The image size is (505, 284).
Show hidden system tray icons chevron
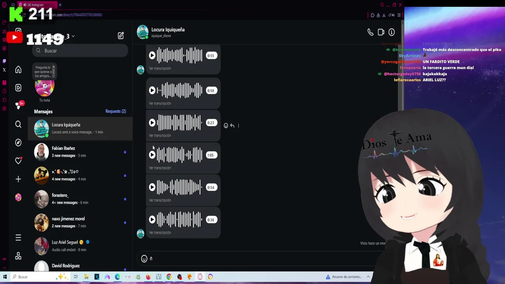point(368,277)
